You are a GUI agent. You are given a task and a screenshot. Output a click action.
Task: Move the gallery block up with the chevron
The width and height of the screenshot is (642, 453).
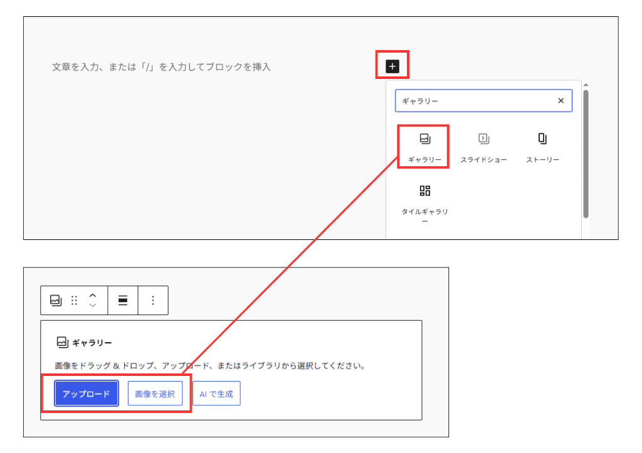click(x=92, y=296)
